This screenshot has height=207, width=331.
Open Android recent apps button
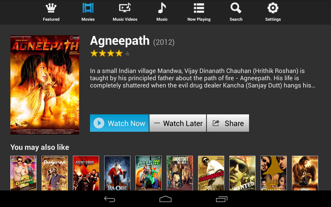pyautogui.click(x=222, y=199)
